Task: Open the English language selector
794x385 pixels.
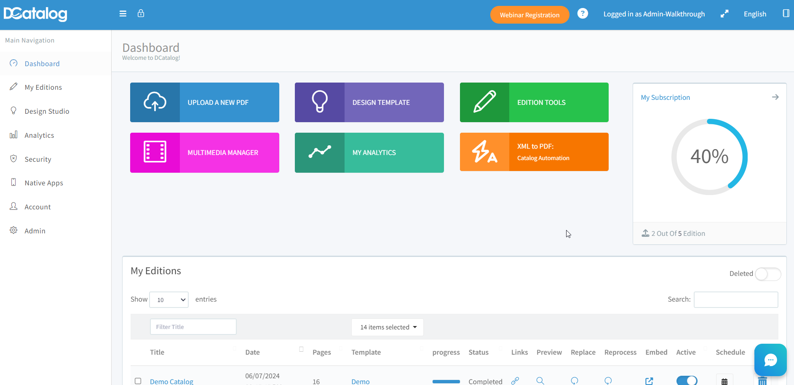Action: coord(755,14)
